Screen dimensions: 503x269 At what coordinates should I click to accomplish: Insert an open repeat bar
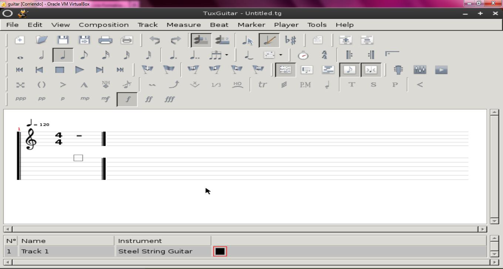[x=349, y=55]
